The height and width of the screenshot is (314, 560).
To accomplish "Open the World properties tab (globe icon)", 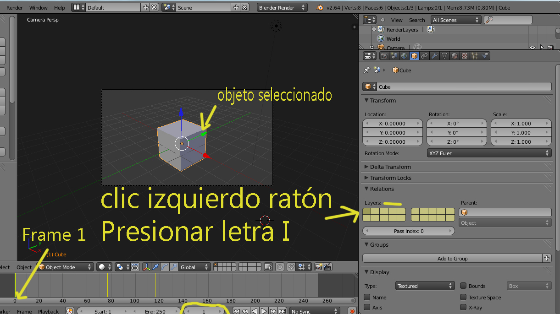I will pyautogui.click(x=404, y=56).
